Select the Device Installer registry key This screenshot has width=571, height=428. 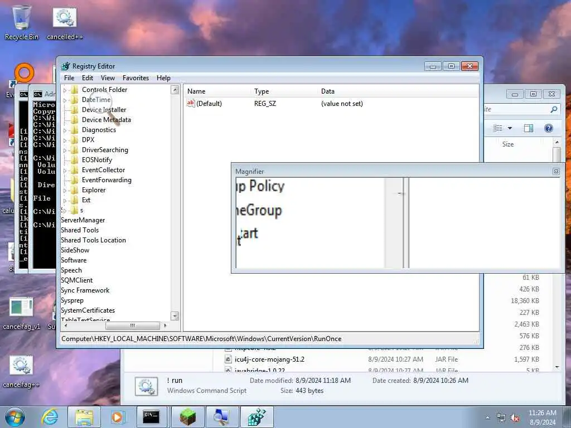[x=104, y=110]
